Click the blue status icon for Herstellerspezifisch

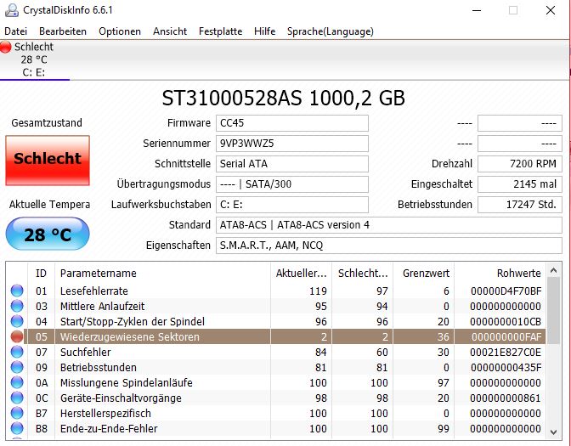click(x=17, y=413)
